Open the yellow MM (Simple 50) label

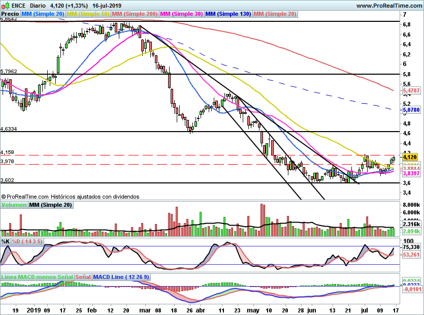[88, 14]
